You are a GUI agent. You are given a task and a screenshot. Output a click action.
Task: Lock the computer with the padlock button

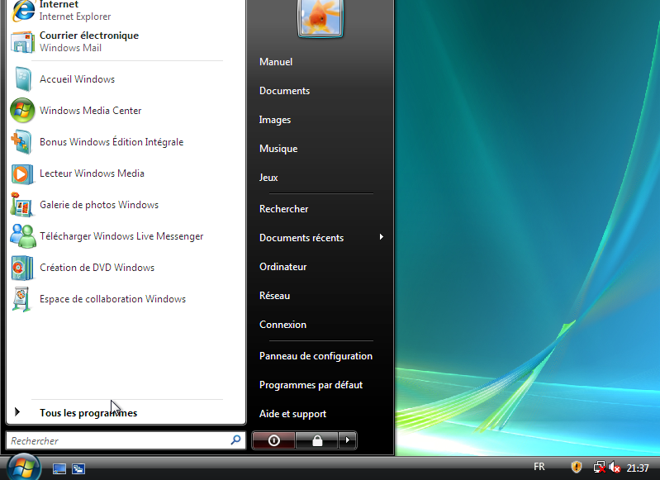317,440
